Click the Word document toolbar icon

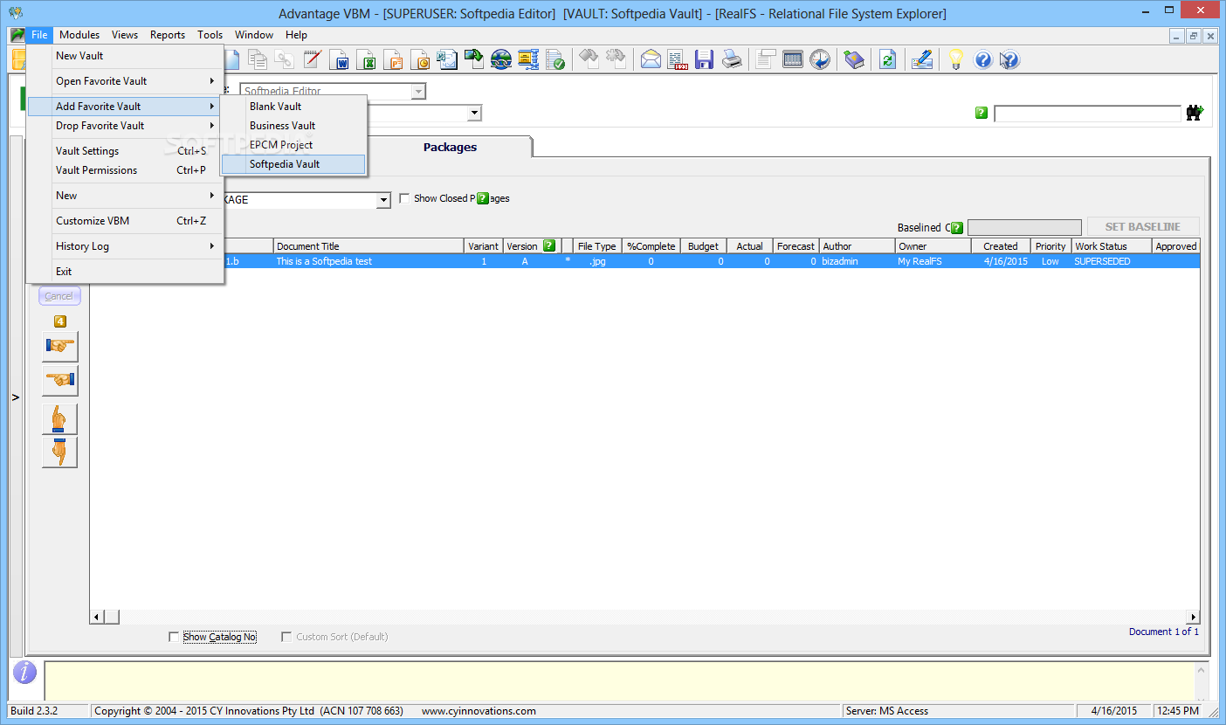point(340,60)
